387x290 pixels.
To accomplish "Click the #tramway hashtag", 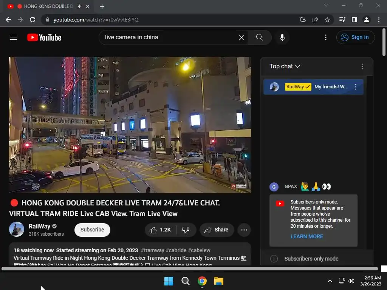I will 152,250.
